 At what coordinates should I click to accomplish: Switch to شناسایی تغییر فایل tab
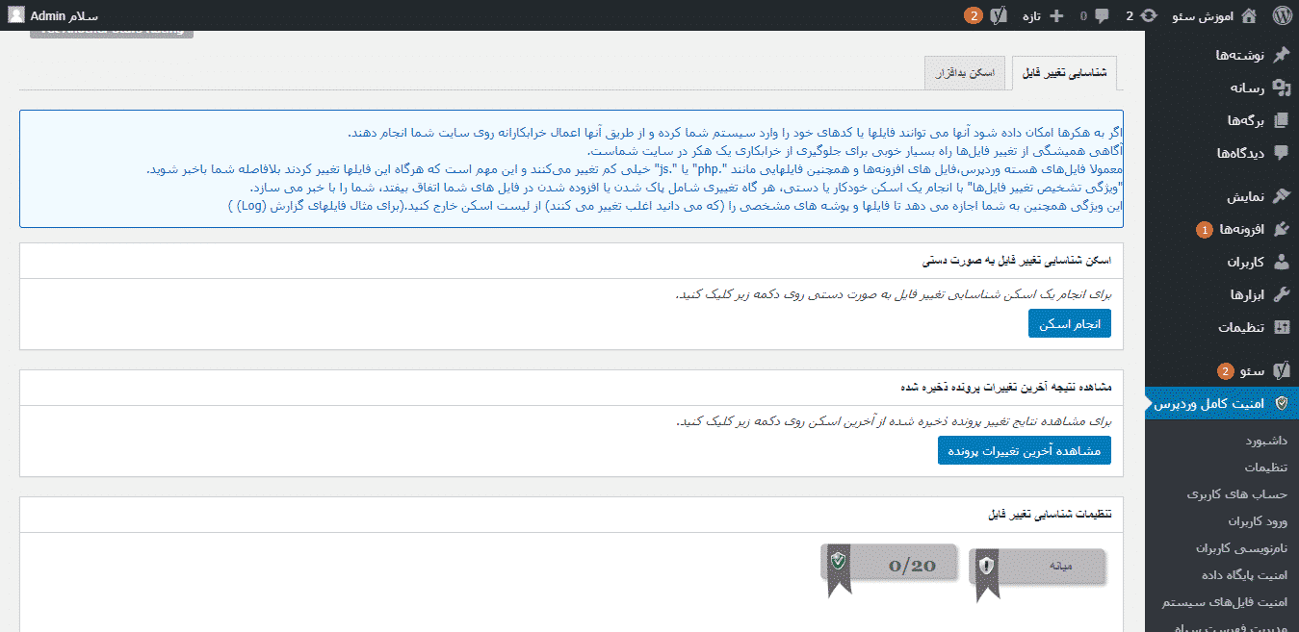coord(1063,73)
